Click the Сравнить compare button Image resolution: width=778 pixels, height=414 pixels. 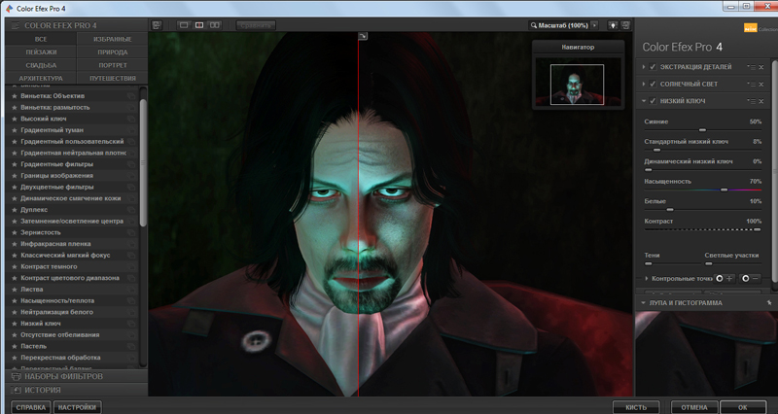(256, 25)
